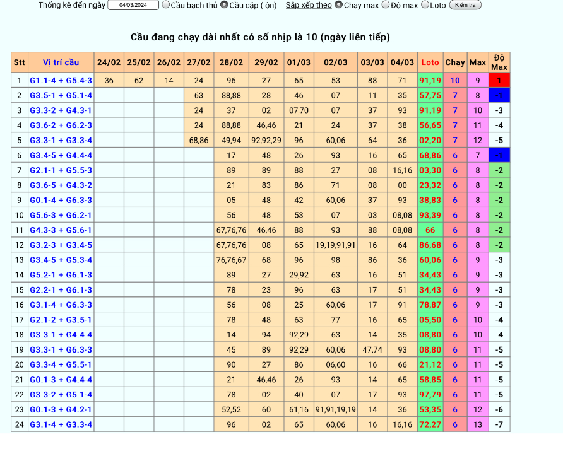
Task: Select the 'Cầu bạch thủ' radio option
Action: click(x=166, y=5)
